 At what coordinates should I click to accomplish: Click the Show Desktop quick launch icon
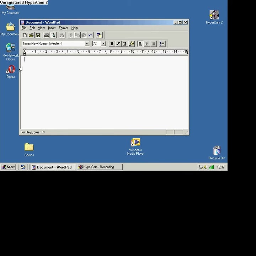pyautogui.click(x=23, y=167)
